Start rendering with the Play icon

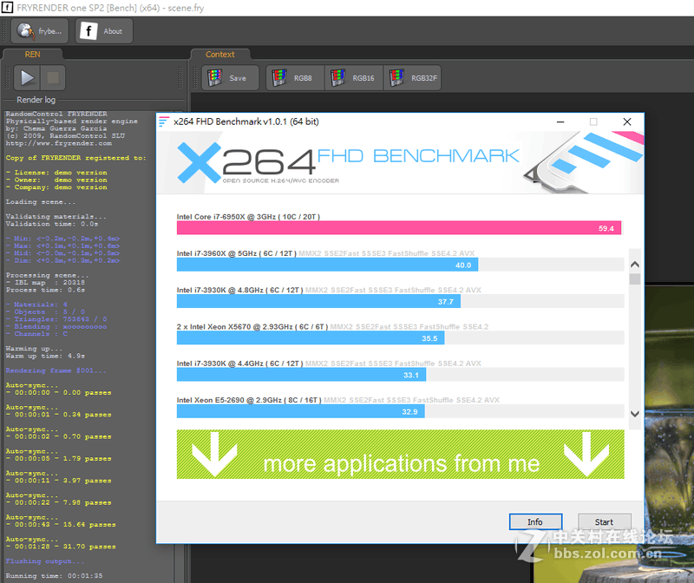coord(27,76)
